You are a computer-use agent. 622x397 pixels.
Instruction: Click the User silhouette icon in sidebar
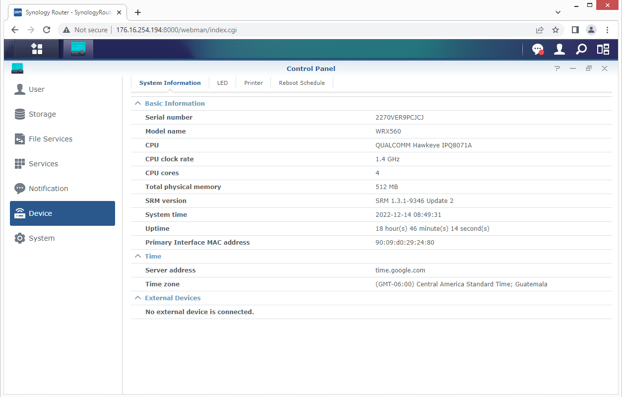[20, 89]
